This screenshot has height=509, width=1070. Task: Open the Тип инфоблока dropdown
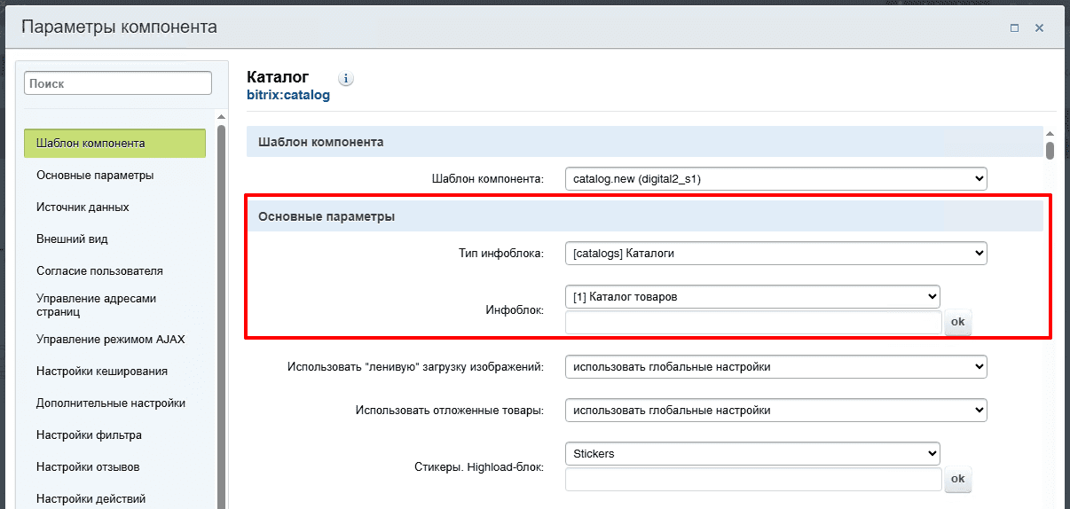pos(775,254)
